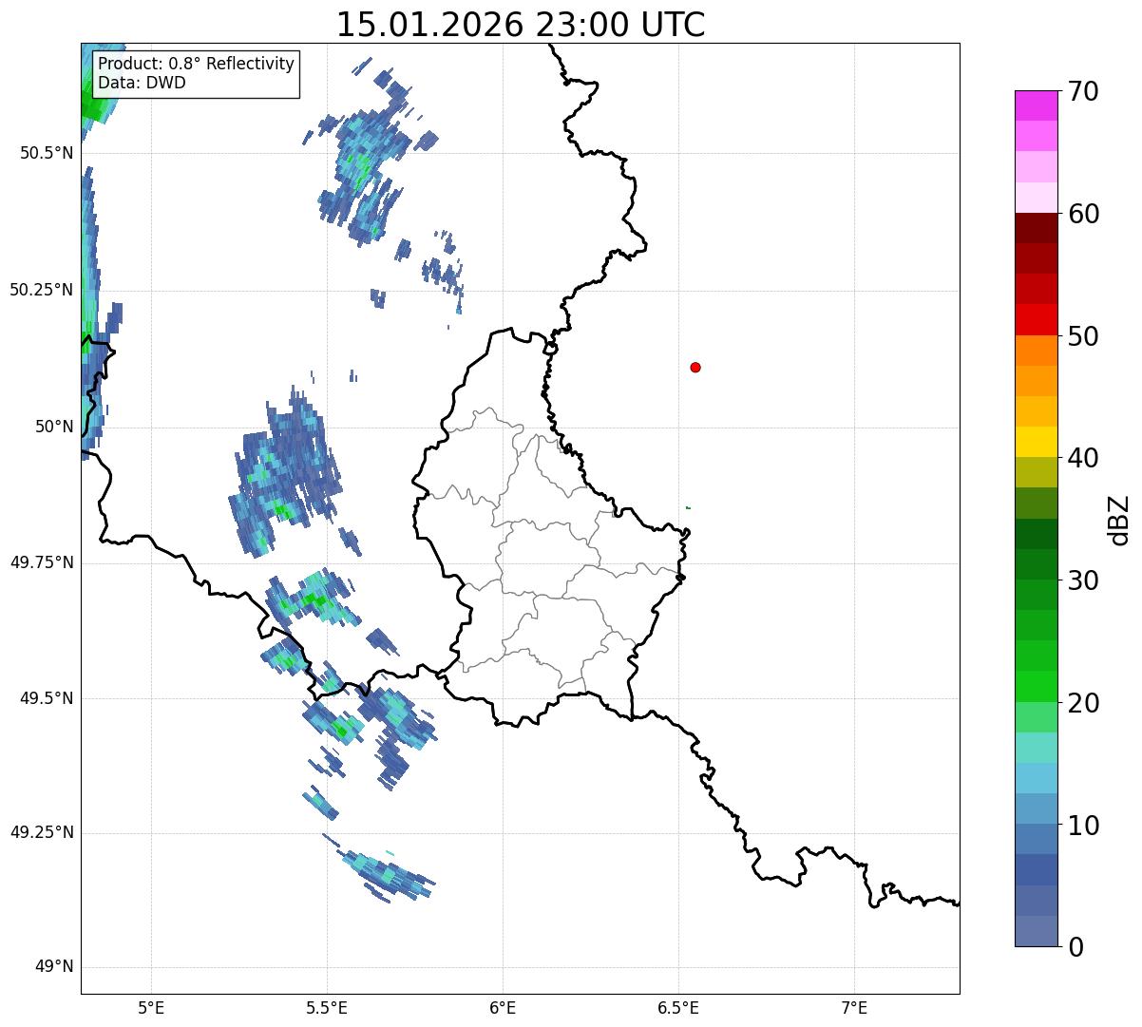Click the colorbar tick value 40
The height and width of the screenshot is (1027, 1142).
point(1083,458)
